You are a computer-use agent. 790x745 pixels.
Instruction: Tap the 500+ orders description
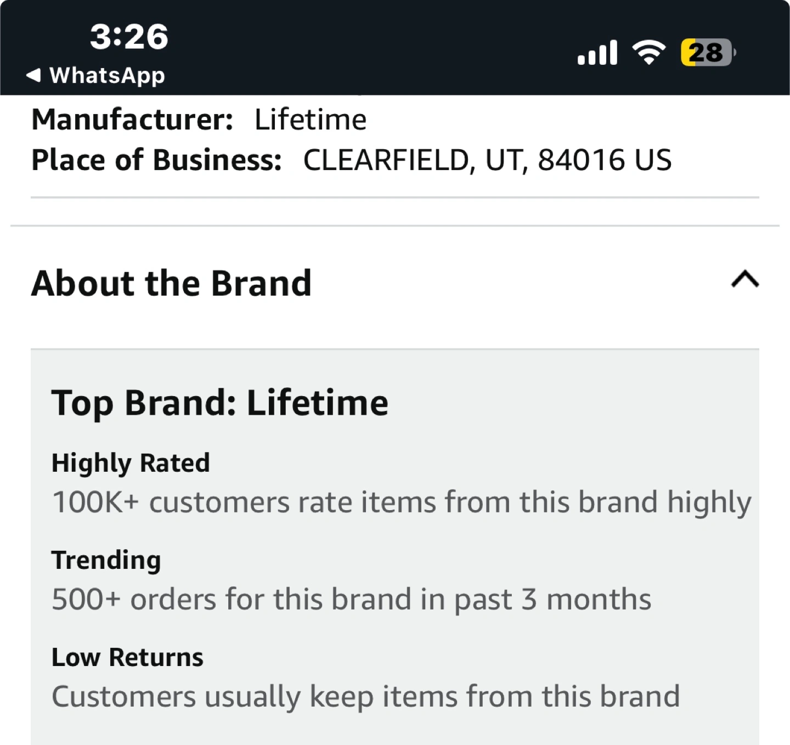coord(352,599)
